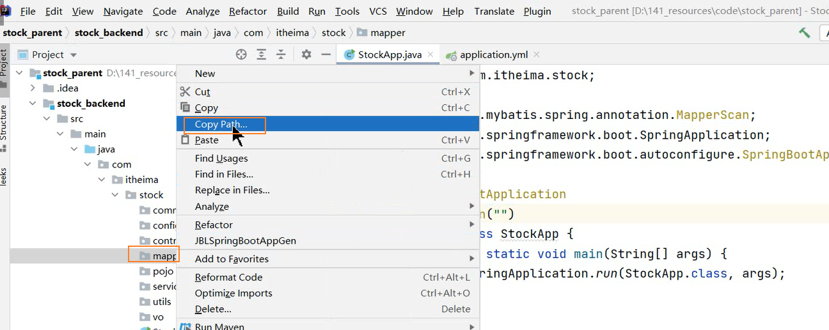The height and width of the screenshot is (330, 829).
Task: Select Copy Path... from context menu
Action: (328, 124)
